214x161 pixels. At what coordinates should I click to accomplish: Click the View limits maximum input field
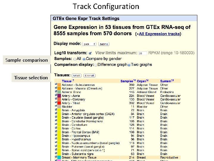click(x=143, y=53)
